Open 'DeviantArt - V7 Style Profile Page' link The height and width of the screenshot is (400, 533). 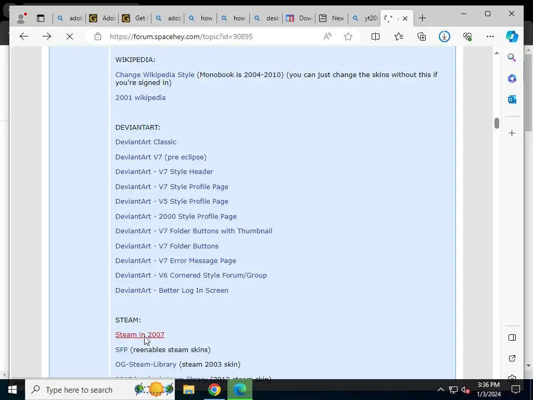click(x=172, y=186)
